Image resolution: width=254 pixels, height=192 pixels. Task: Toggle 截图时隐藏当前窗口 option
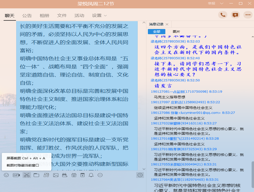[x=23, y=165]
